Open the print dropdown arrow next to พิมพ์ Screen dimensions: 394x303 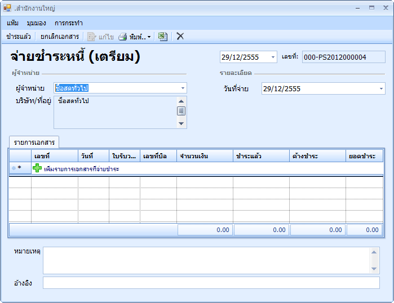149,37
